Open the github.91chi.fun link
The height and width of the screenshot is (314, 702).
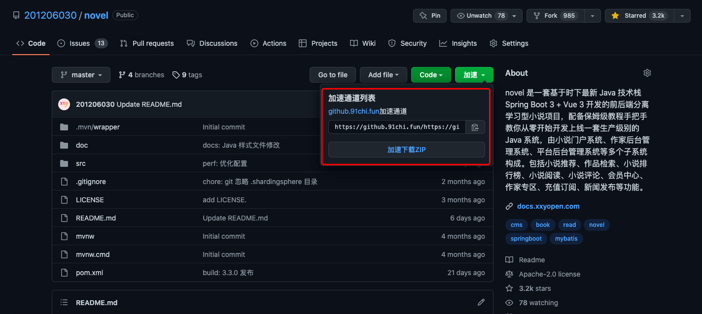(353, 111)
